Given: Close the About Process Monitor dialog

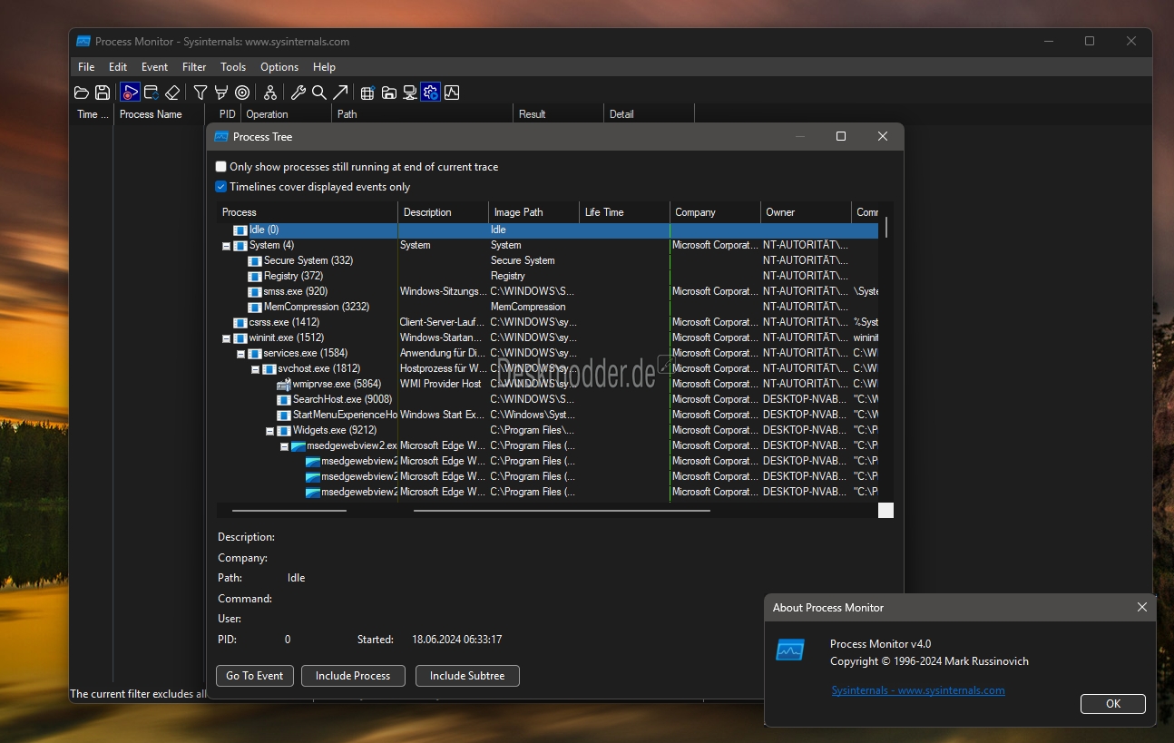Looking at the screenshot, I should (1141, 608).
